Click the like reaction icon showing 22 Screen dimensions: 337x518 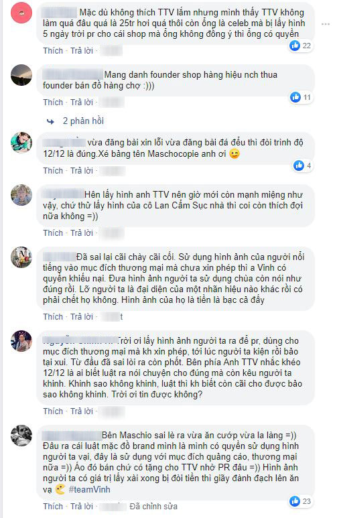point(294,46)
